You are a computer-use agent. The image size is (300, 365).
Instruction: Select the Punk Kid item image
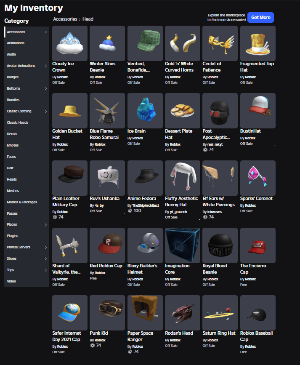point(107,313)
